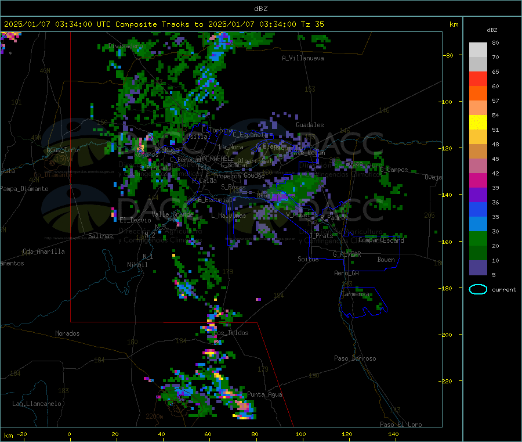Click the 'Pampa_Diamante' label

click(24, 189)
